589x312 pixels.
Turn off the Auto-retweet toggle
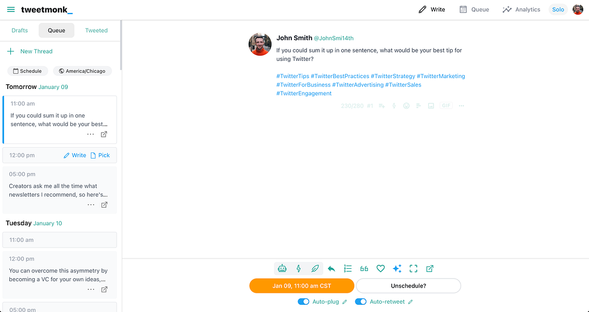(361, 301)
